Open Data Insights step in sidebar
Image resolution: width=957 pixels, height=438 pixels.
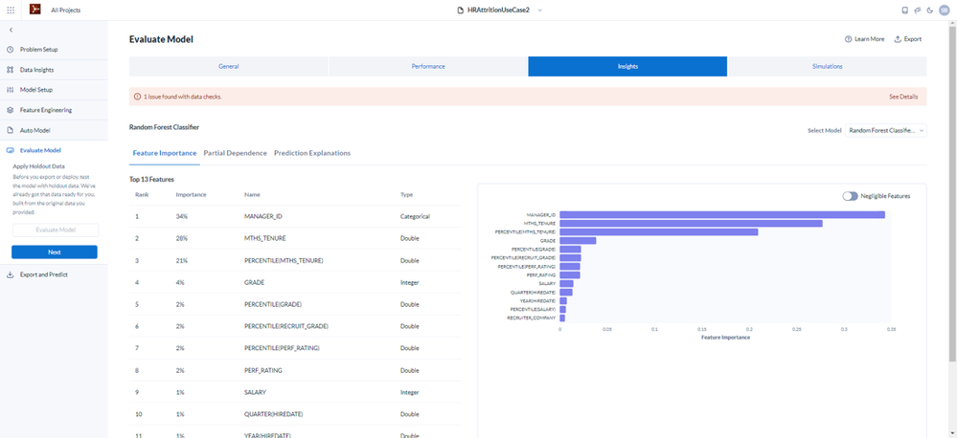(x=54, y=70)
